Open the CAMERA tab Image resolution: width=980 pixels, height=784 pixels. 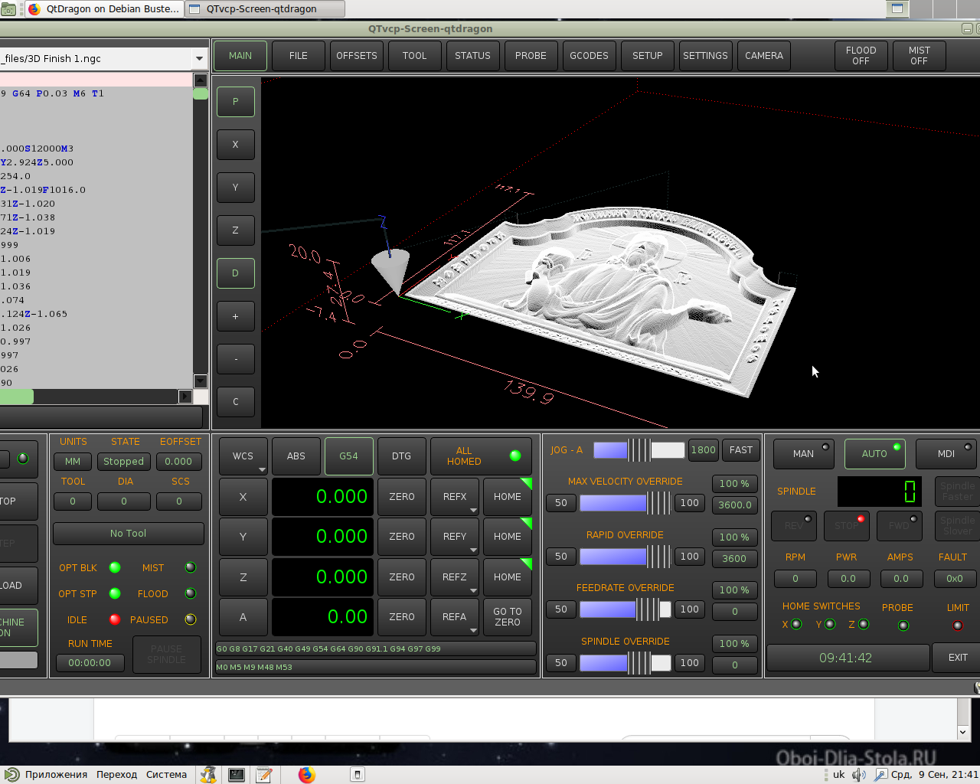[x=764, y=56]
